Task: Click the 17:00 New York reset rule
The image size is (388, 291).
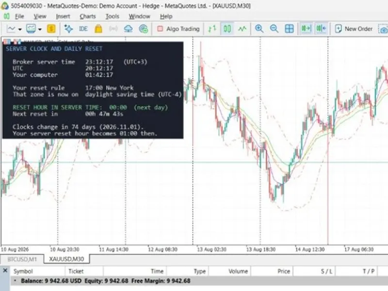Action: pyautogui.click(x=110, y=88)
